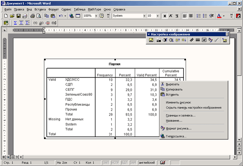The image size is (243, 166).
Task: Create a new blank document
Action: 6,16
